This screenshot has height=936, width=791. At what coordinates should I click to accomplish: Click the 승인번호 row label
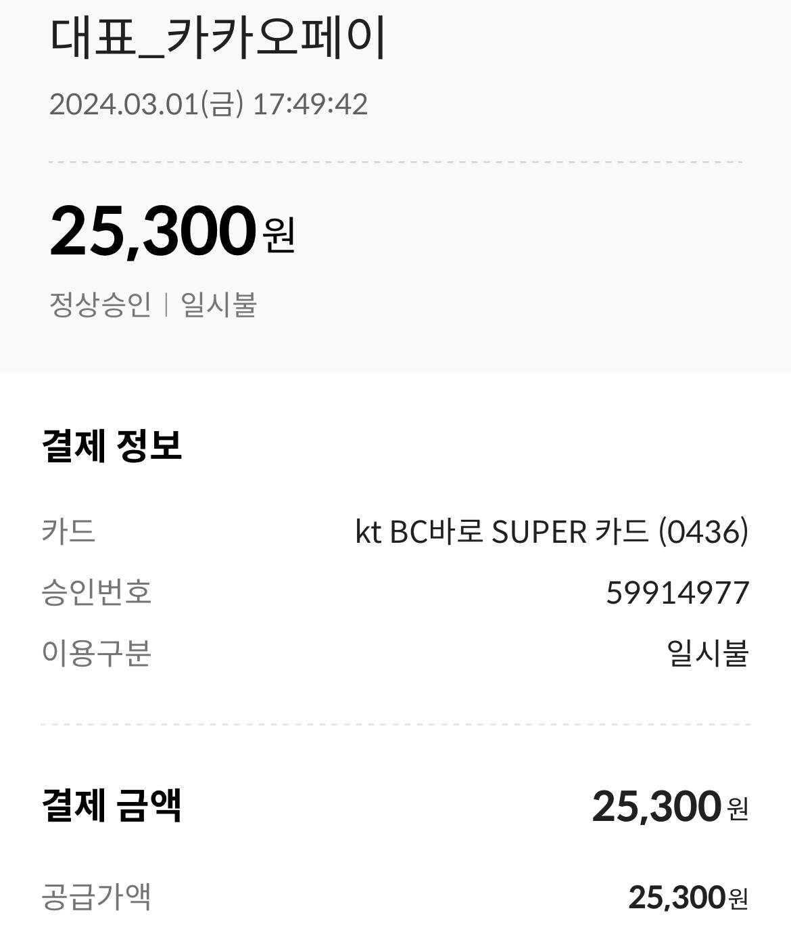coord(96,592)
